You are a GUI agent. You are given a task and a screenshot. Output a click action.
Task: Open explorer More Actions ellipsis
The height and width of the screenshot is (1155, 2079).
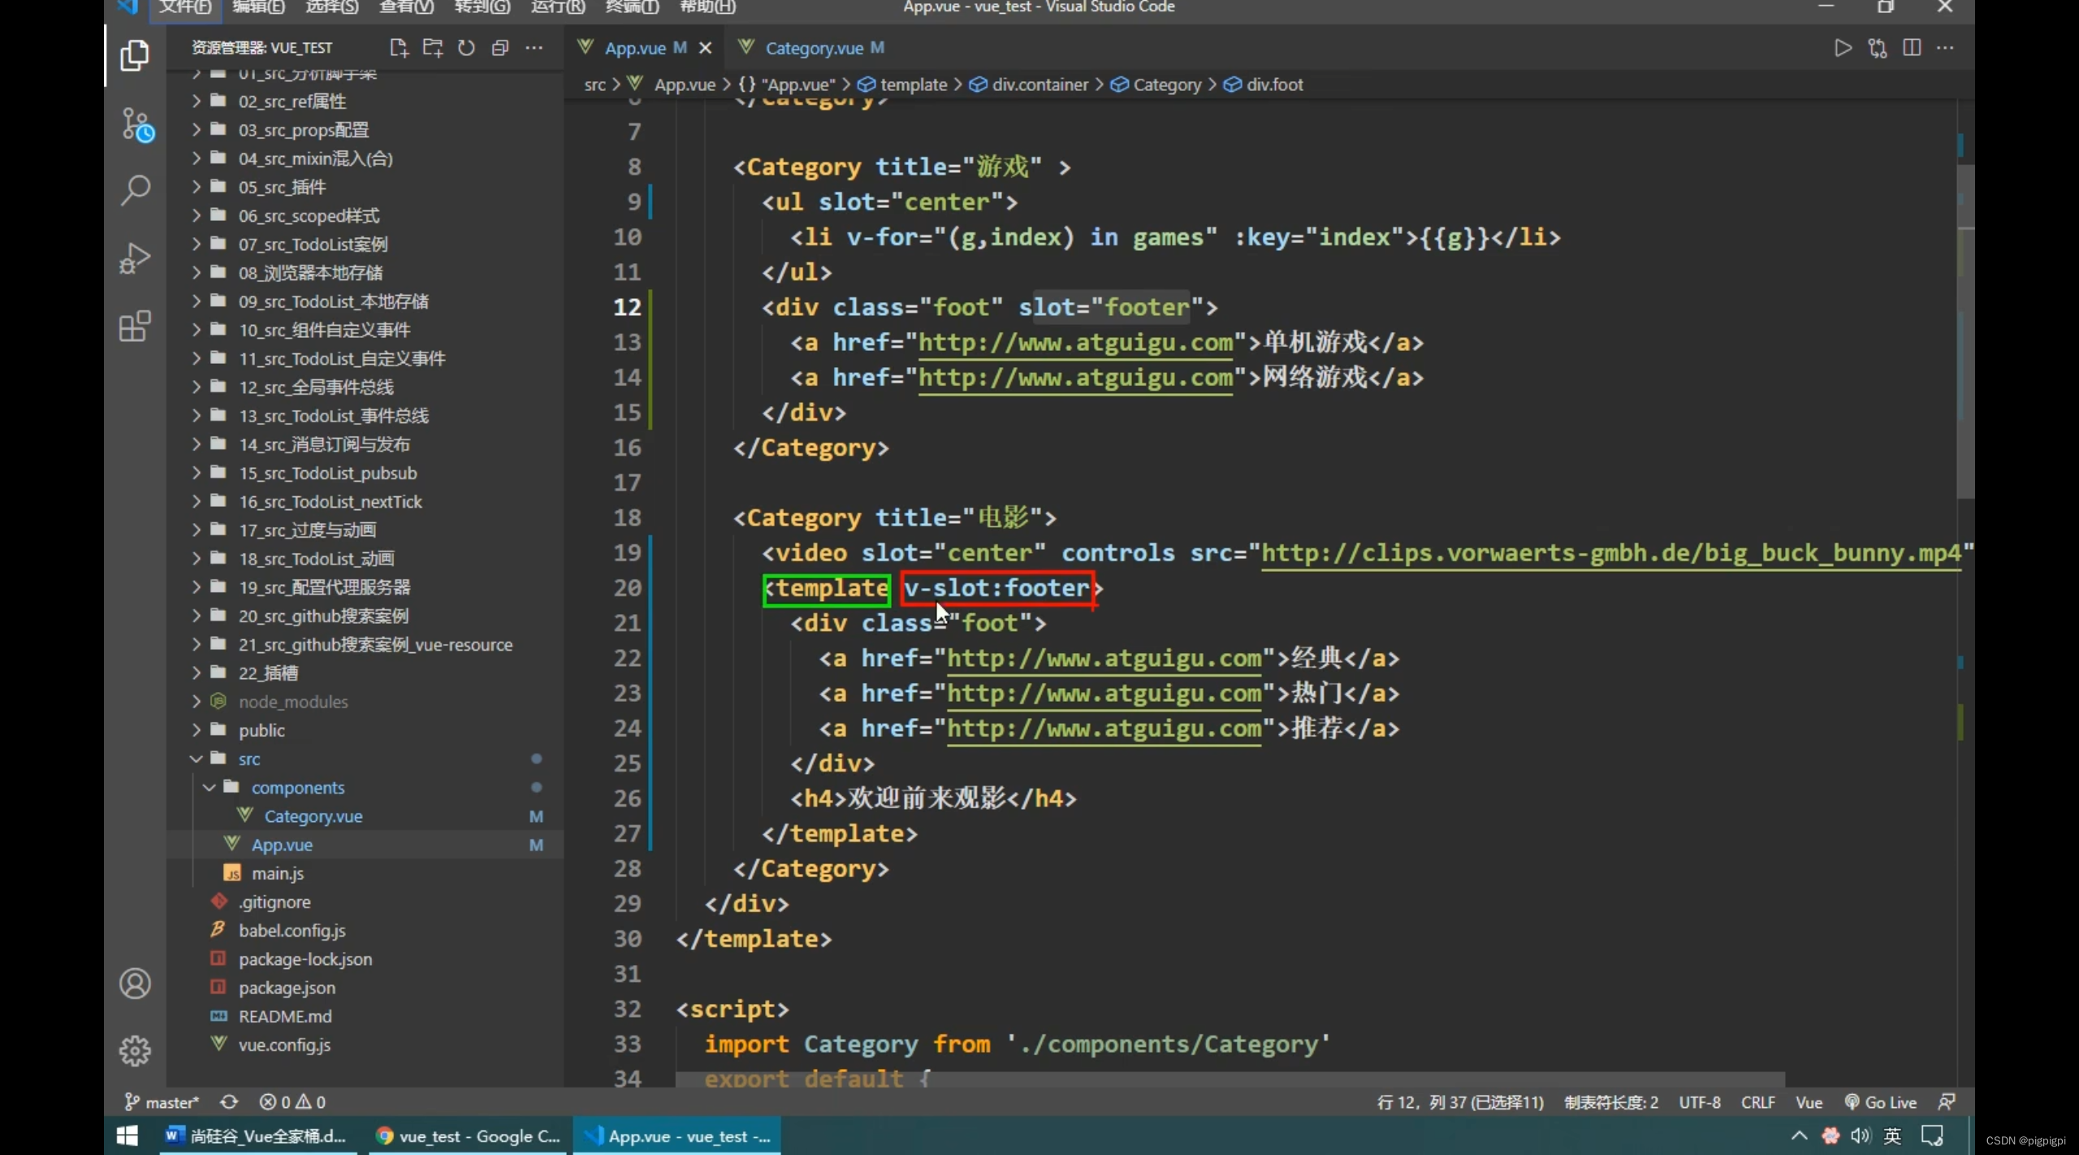click(534, 48)
